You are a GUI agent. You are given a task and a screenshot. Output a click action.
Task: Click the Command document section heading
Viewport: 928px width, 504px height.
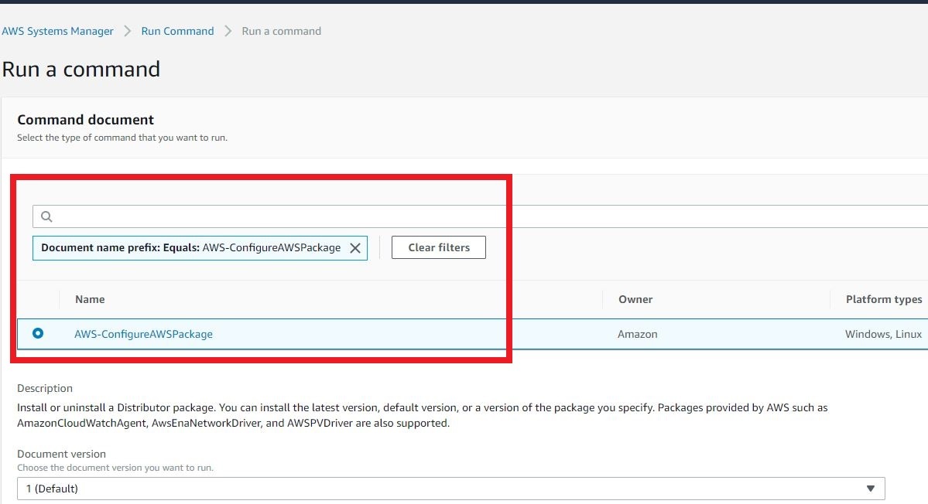85,120
